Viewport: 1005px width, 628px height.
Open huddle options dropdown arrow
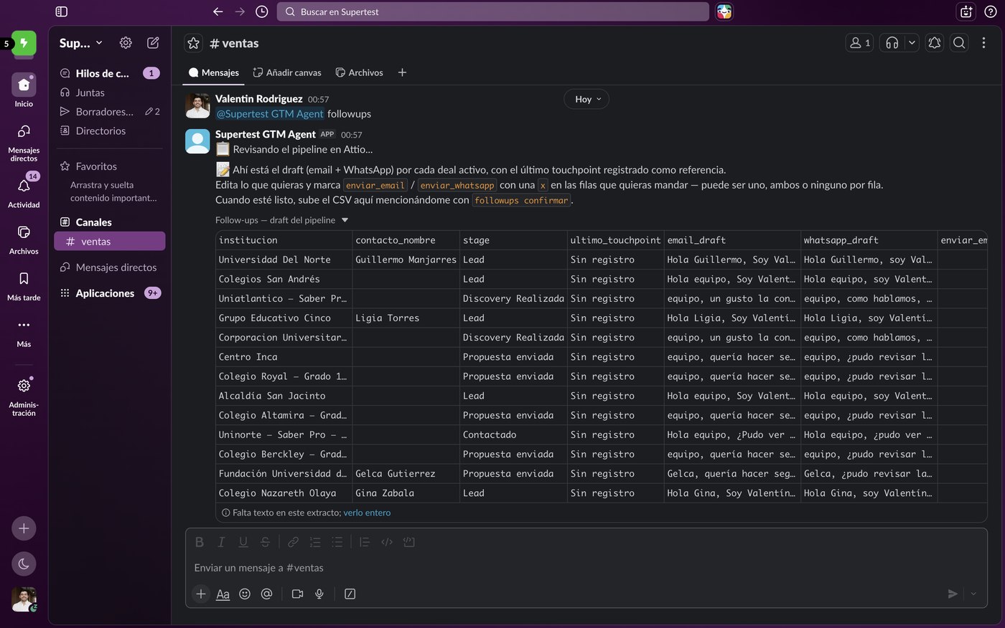(x=912, y=43)
